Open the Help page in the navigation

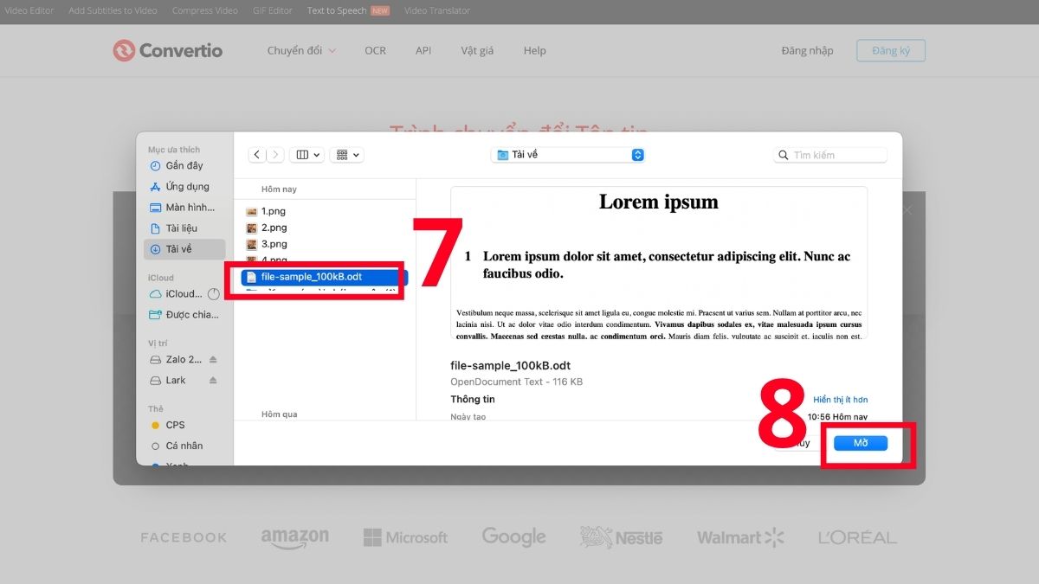(x=535, y=50)
